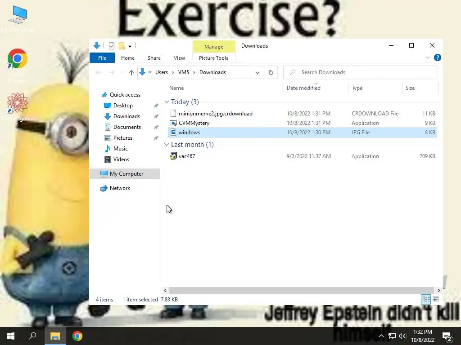Click the horizontal scrollbar track
Image resolution: width=461 pixels, height=345 pixels.
tap(302, 291)
